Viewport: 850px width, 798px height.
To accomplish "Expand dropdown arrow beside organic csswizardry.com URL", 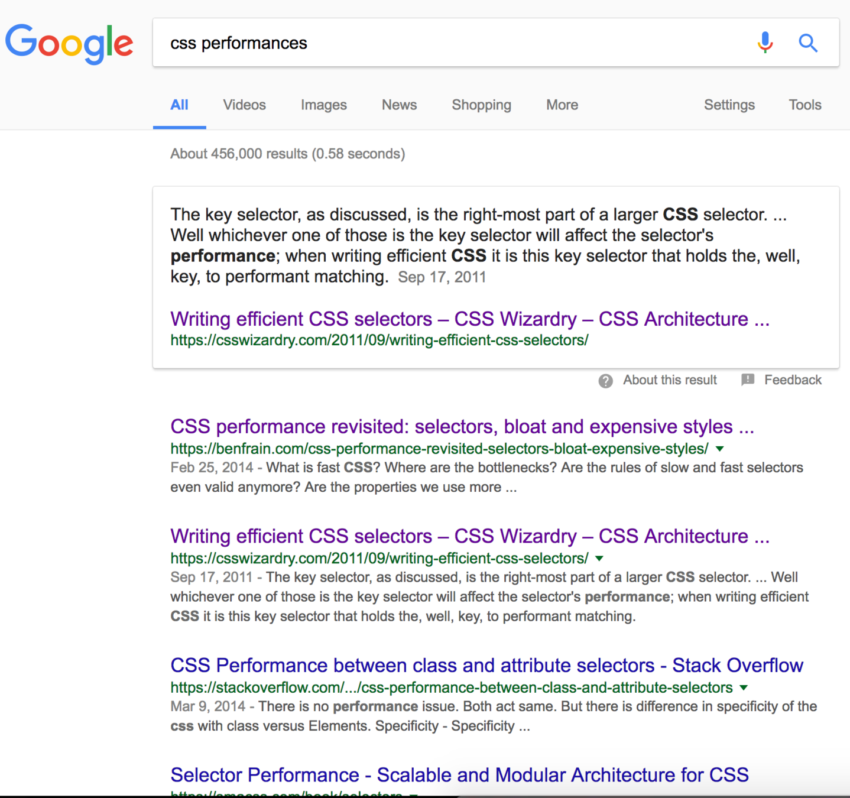I will click(x=599, y=559).
